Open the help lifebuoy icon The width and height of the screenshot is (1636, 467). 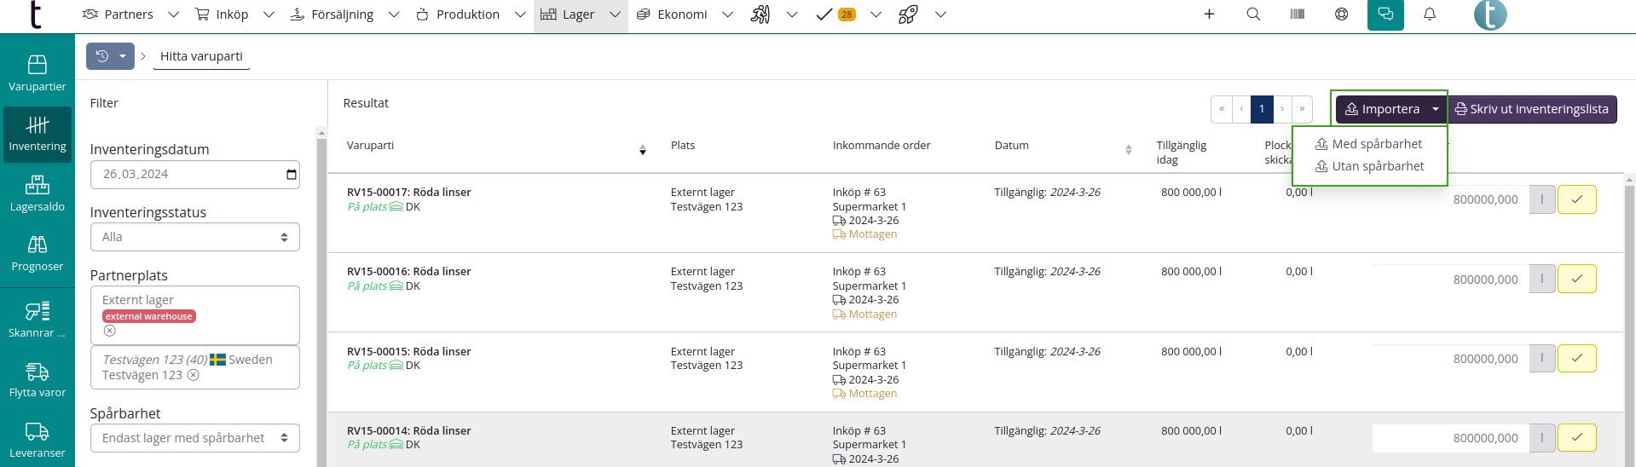1342,14
